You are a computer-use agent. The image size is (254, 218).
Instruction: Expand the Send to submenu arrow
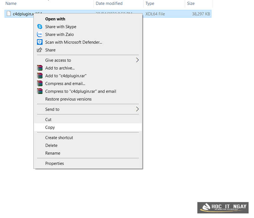pyautogui.click(x=137, y=109)
